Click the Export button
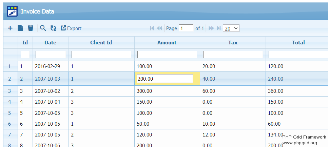The width and height of the screenshot is (328, 147). point(71,28)
